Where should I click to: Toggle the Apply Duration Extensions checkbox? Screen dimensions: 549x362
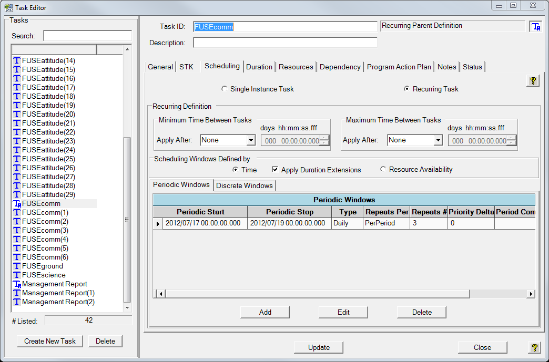(275, 170)
